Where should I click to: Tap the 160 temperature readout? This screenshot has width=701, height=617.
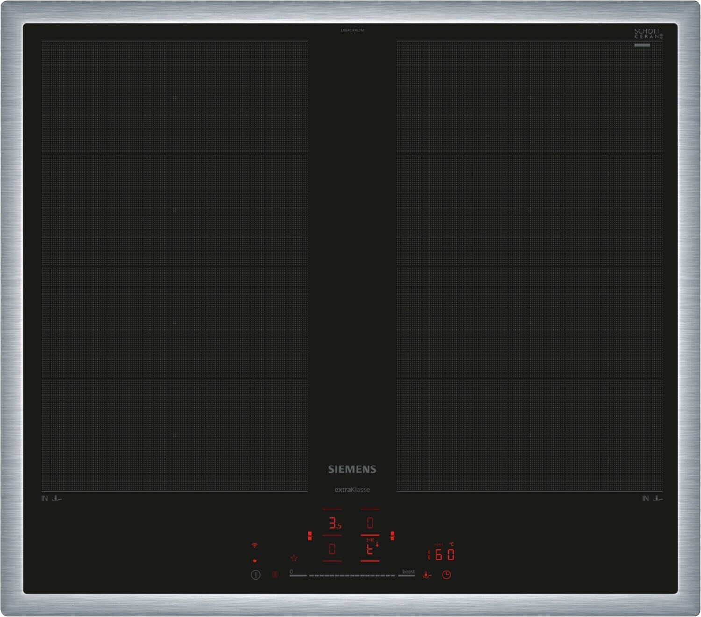click(x=441, y=555)
